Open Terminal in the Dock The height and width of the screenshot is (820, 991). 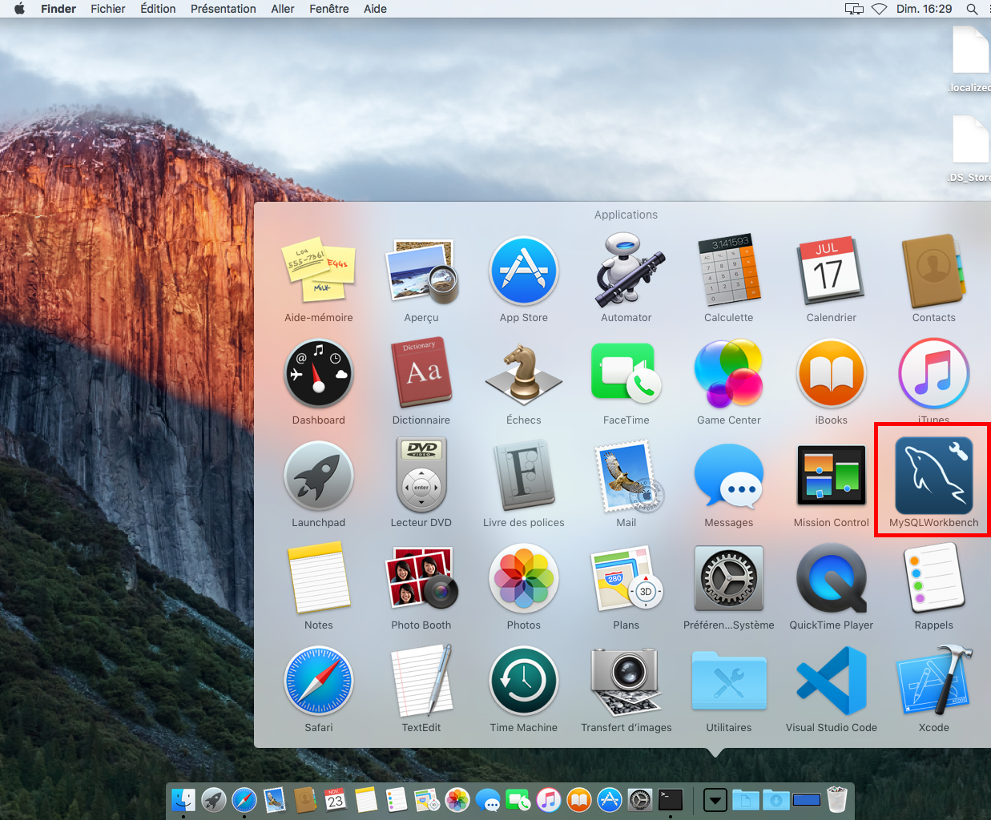pyautogui.click(x=671, y=799)
